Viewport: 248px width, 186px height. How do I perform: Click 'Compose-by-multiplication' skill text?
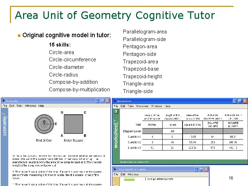[x=80, y=90]
